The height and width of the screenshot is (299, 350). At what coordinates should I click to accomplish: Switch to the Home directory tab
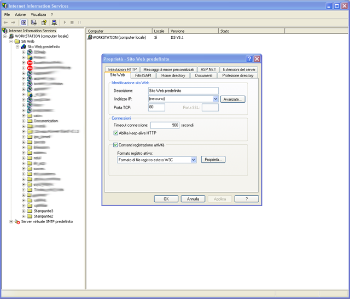173,75
